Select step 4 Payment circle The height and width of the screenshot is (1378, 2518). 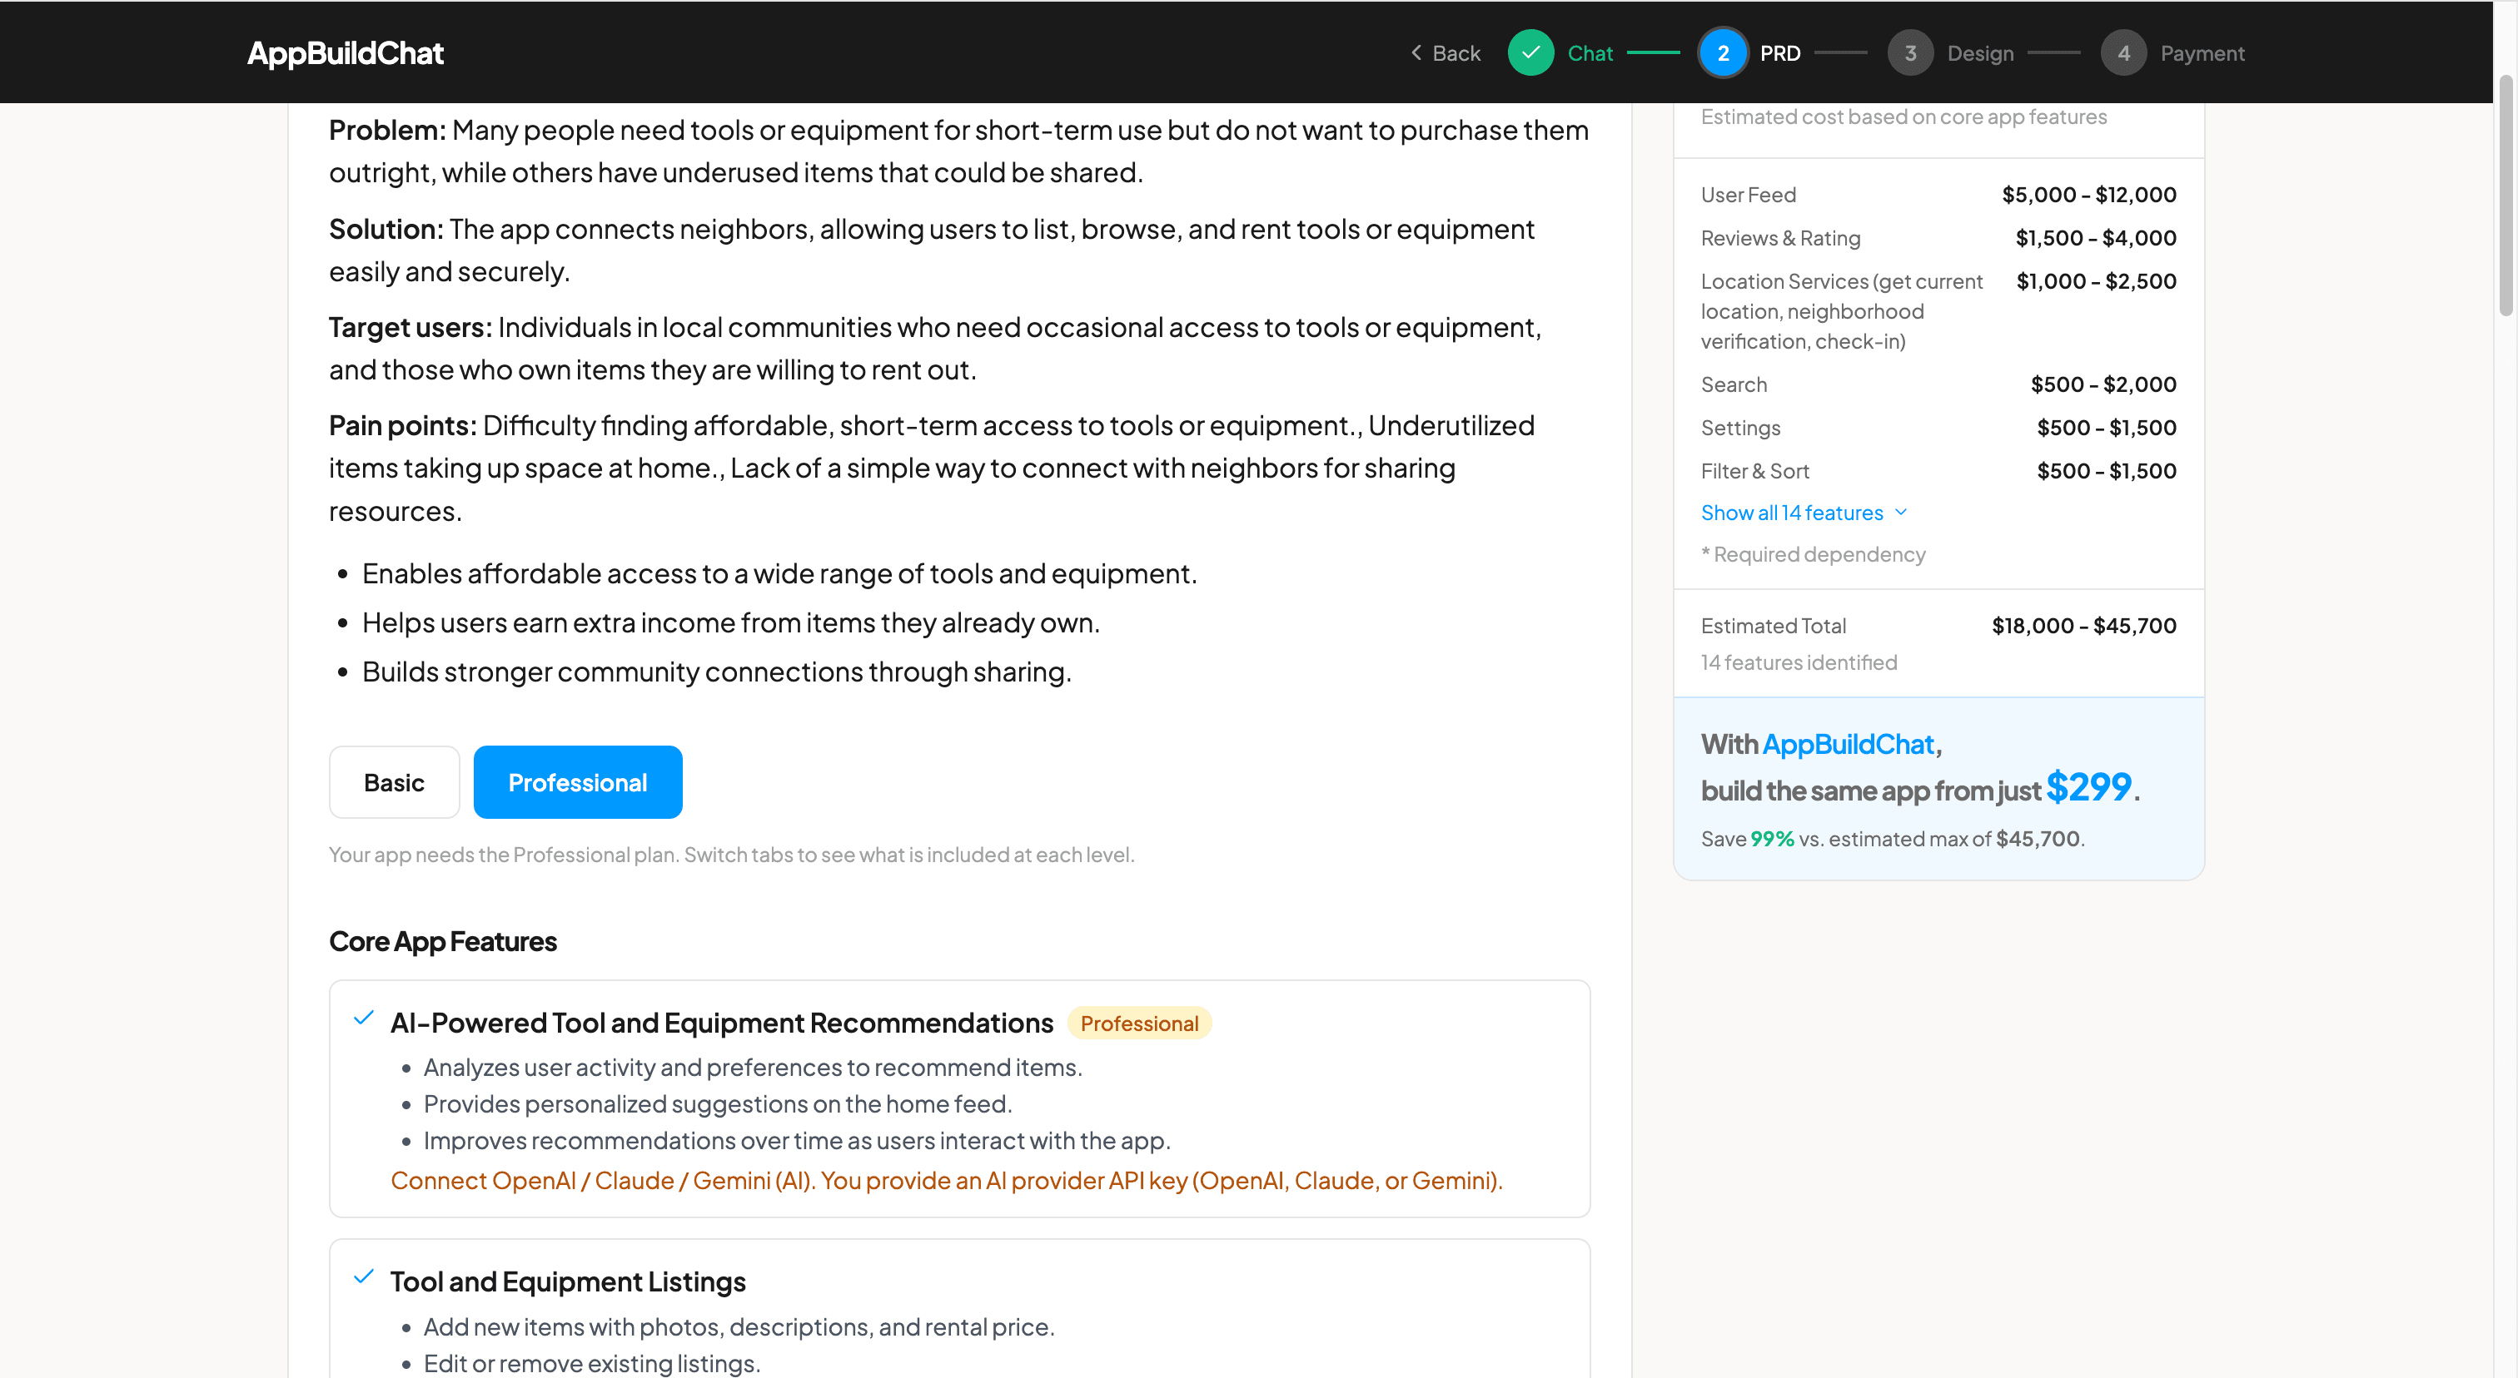(x=2123, y=52)
